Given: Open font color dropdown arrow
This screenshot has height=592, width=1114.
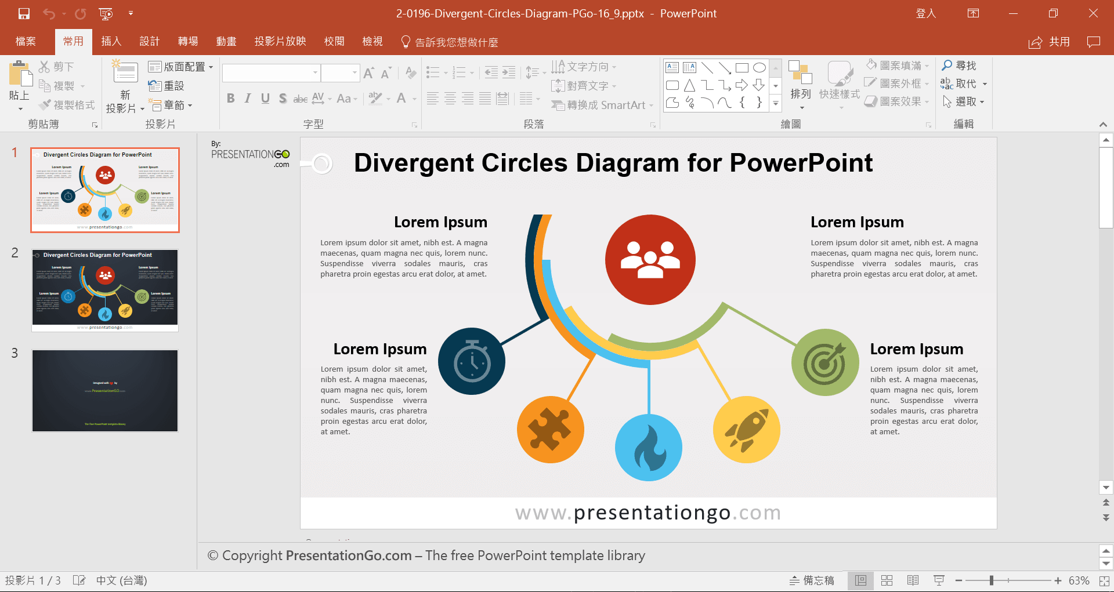Looking at the screenshot, I should (415, 99).
